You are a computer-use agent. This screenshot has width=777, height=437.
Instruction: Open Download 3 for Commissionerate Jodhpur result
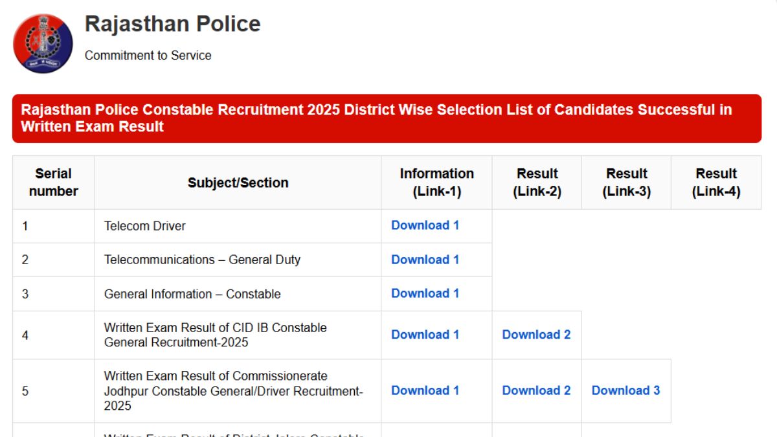pyautogui.click(x=625, y=390)
